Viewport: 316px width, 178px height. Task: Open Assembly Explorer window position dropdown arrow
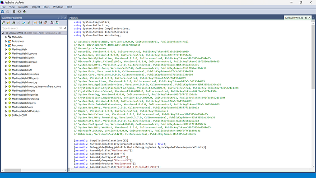point(58,18)
